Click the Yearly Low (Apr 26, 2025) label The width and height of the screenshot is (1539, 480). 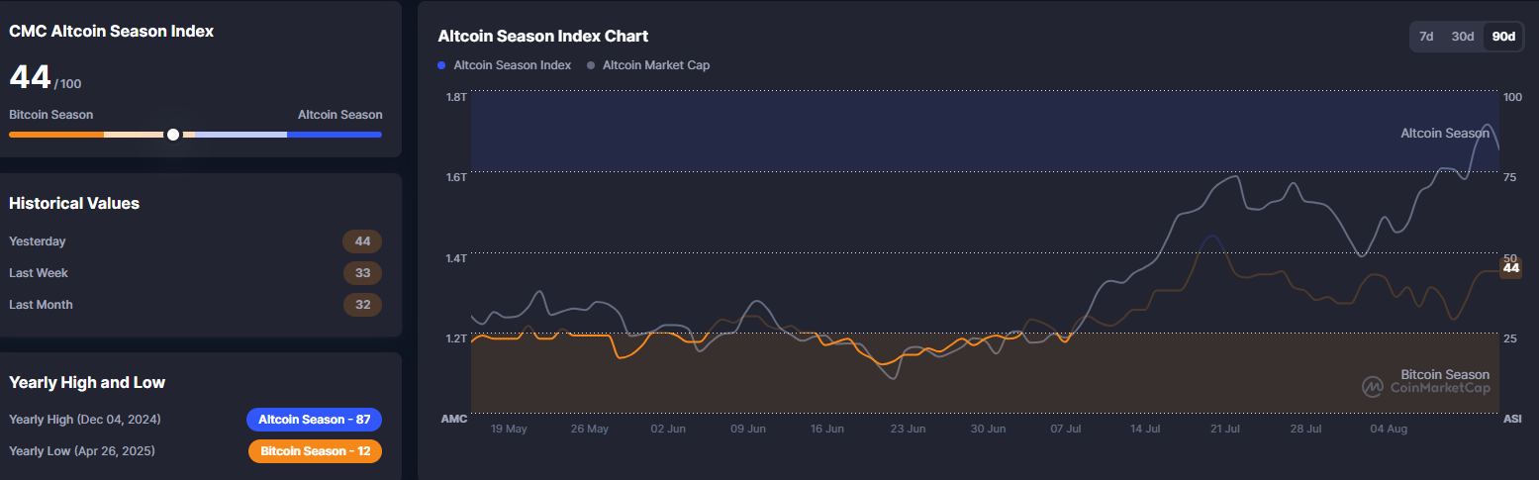pos(82,451)
